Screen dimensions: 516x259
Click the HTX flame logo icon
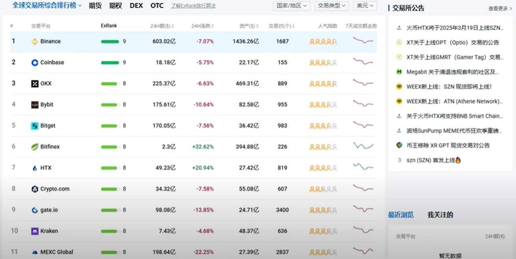(x=35, y=168)
